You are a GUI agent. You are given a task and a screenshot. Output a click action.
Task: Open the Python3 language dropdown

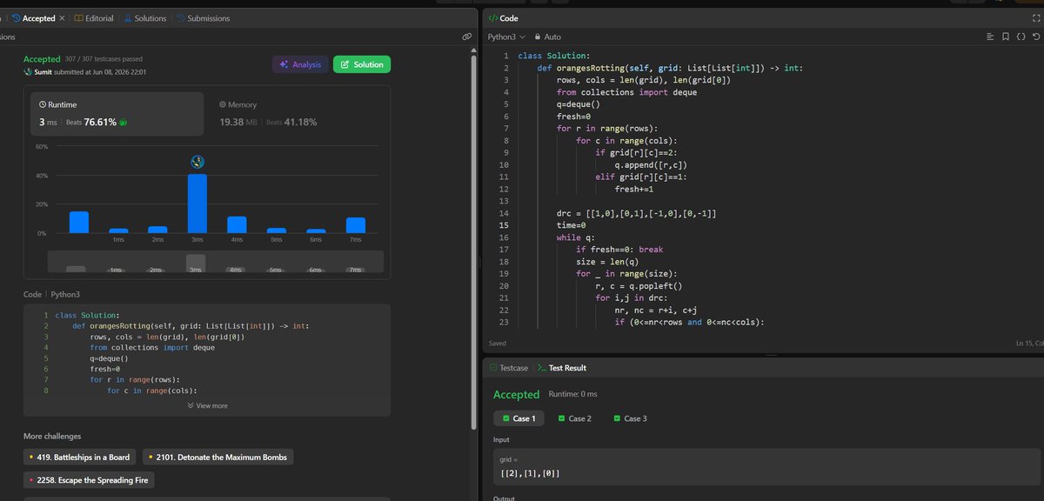[506, 37]
